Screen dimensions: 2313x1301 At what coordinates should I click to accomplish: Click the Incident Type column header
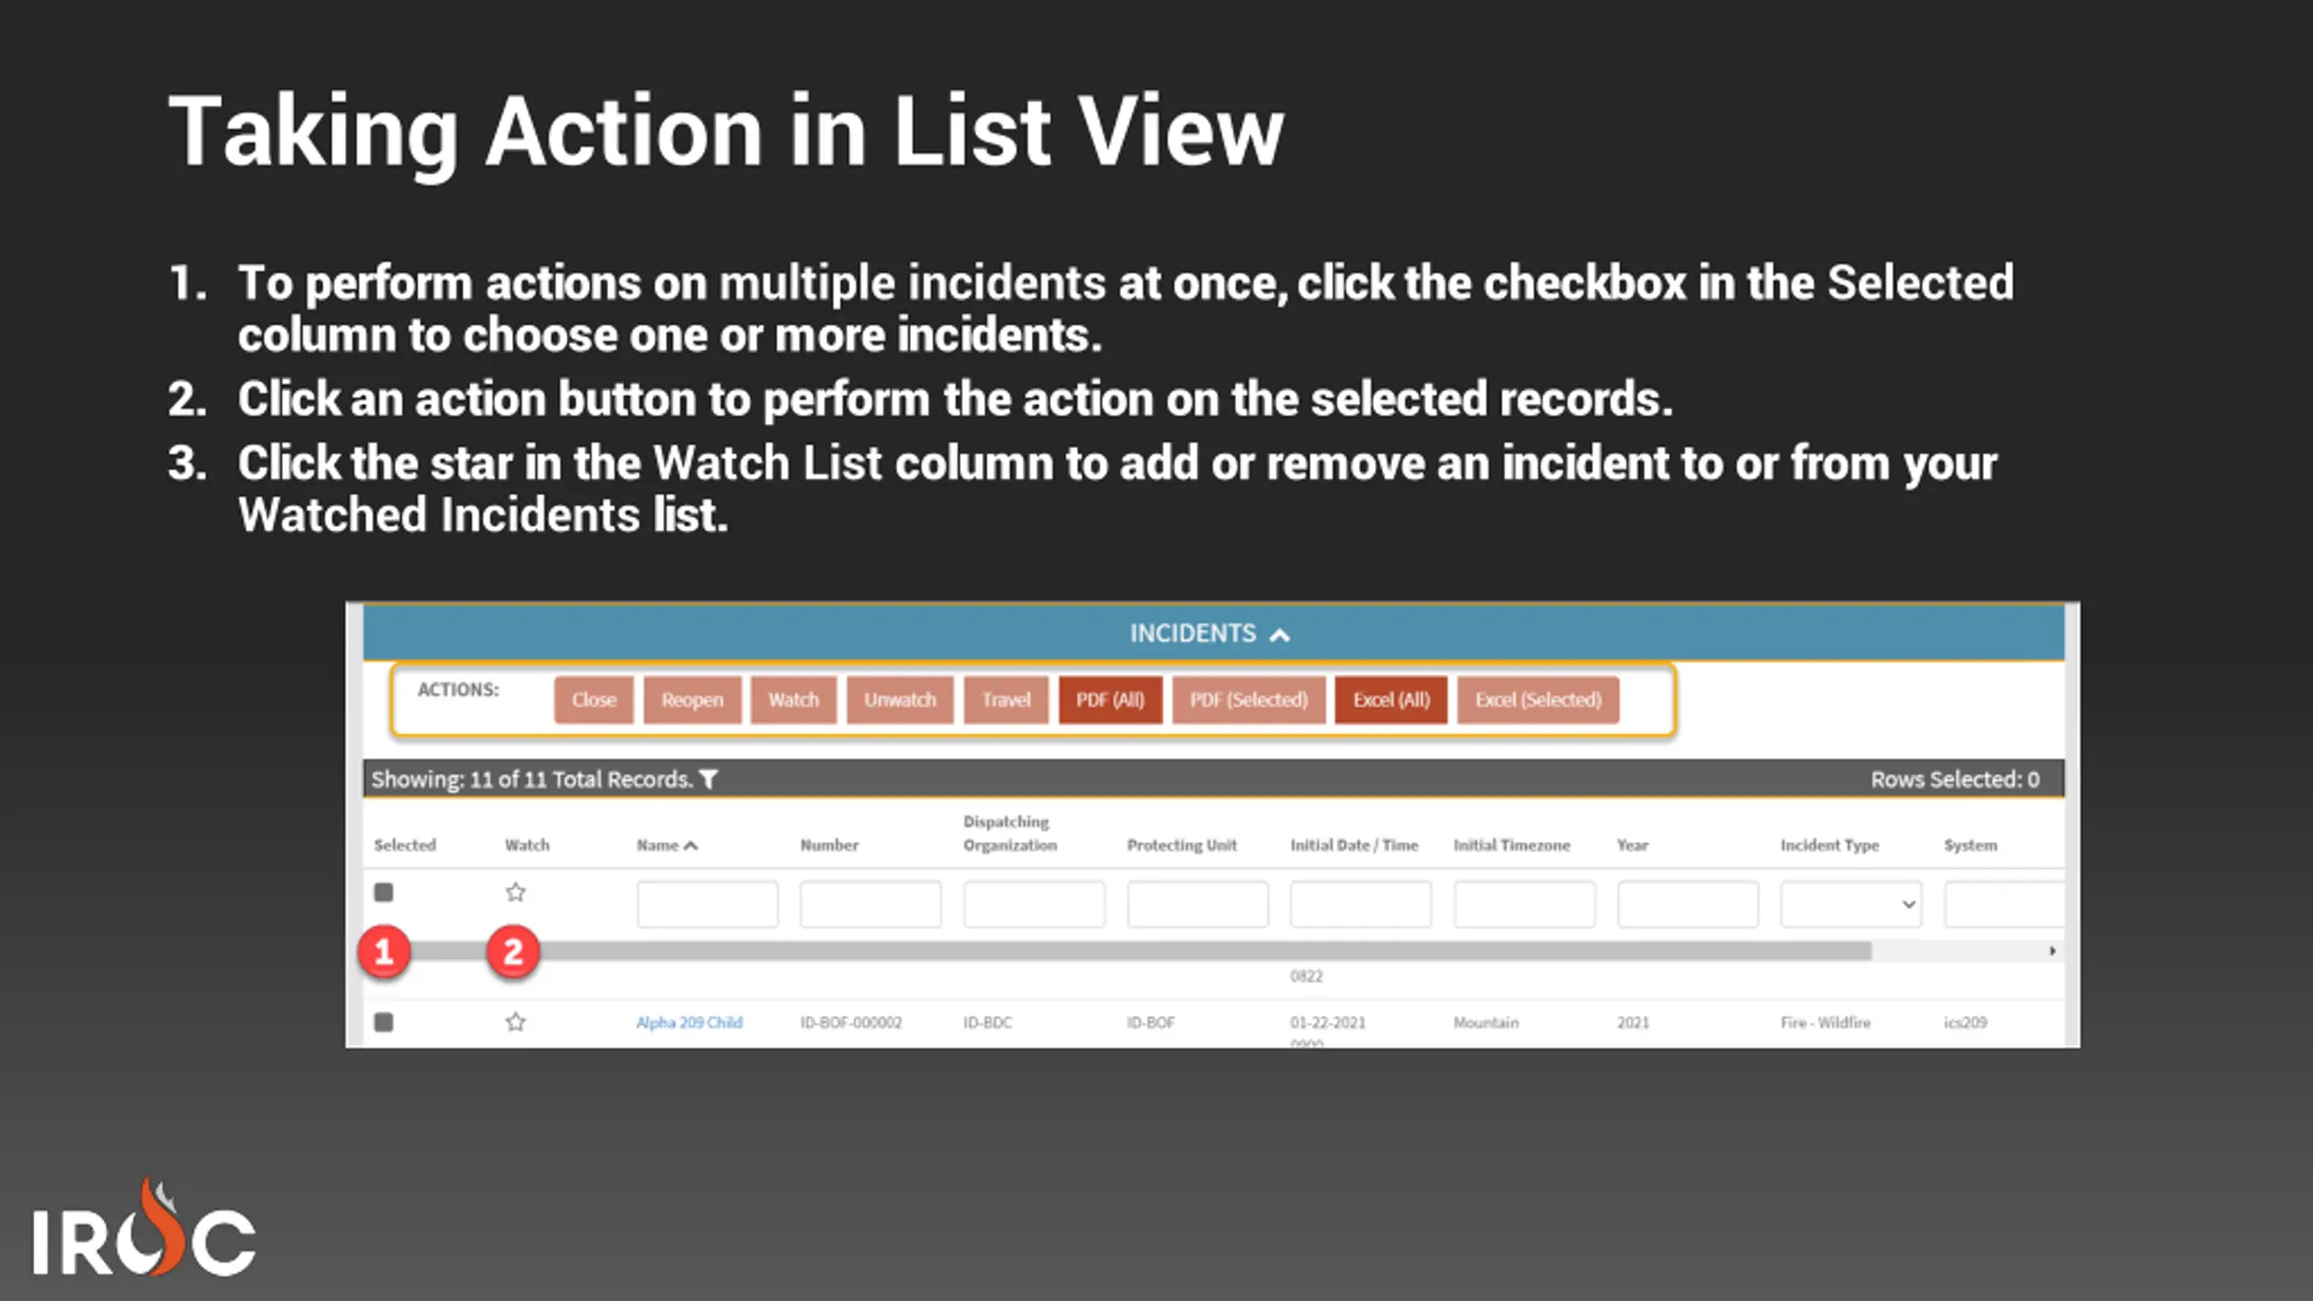1830,845
